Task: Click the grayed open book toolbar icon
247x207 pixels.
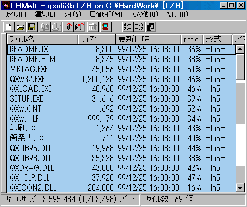Action: click(45, 27)
